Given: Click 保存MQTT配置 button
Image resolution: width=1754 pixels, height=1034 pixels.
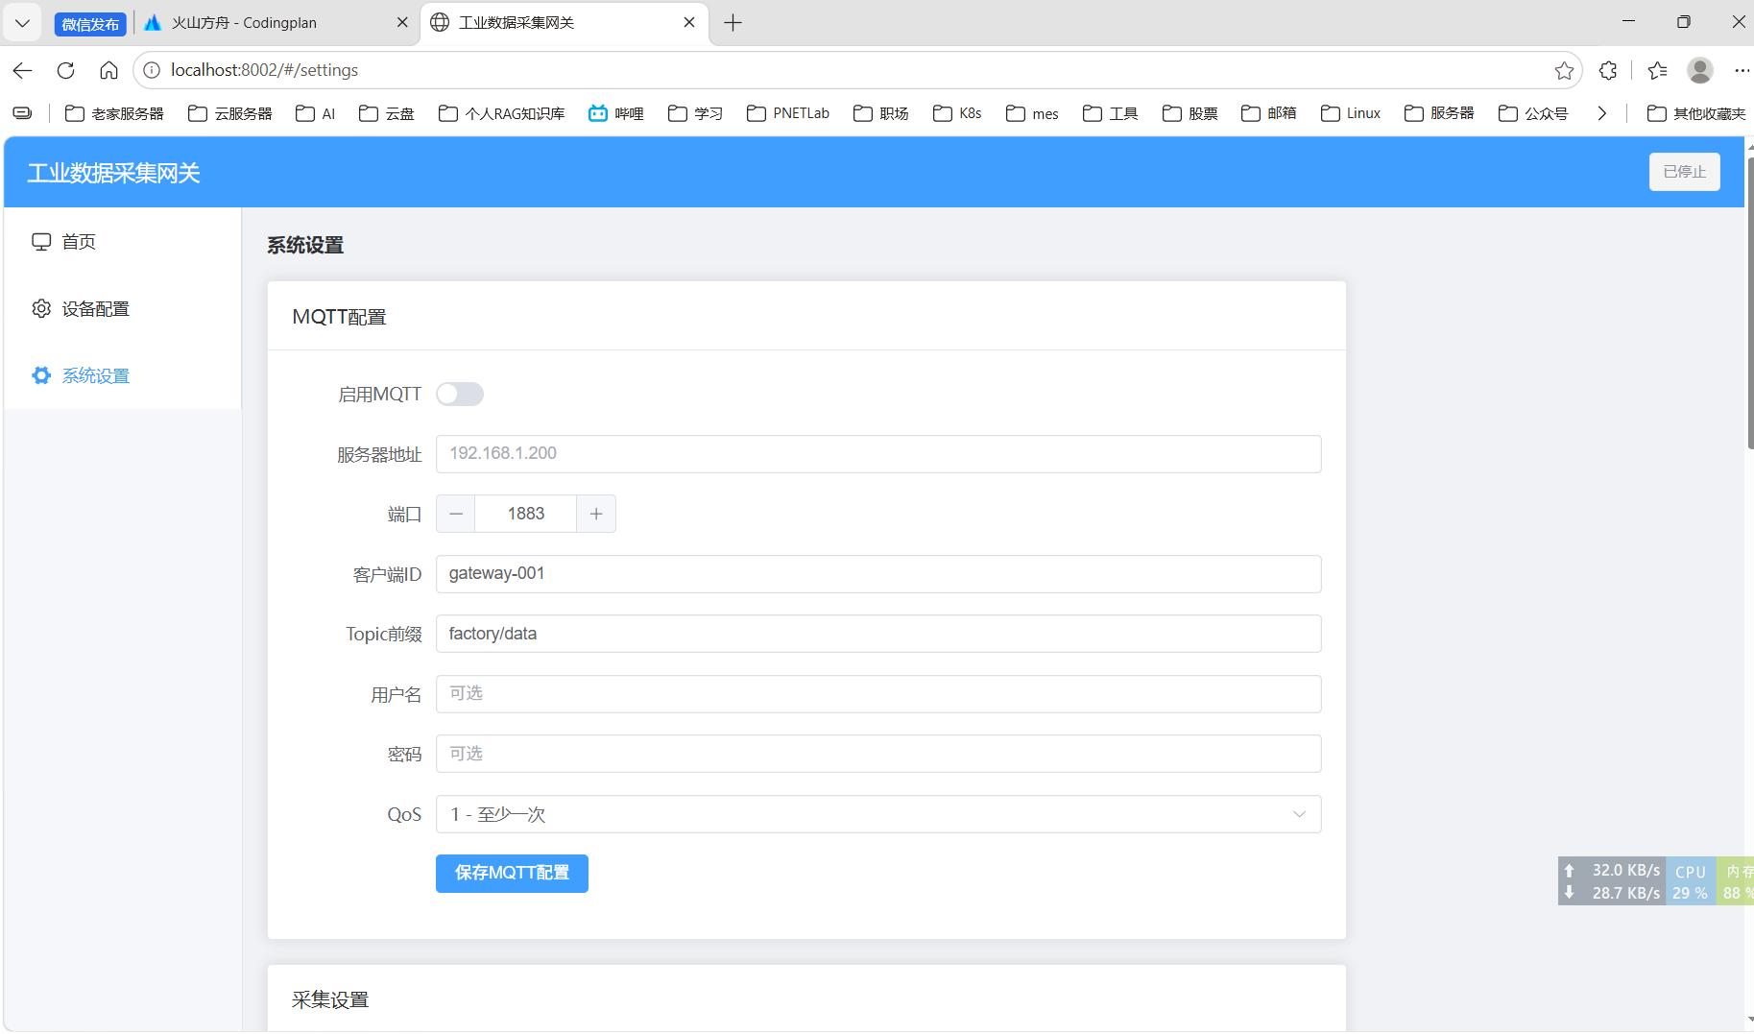Looking at the screenshot, I should click(512, 874).
